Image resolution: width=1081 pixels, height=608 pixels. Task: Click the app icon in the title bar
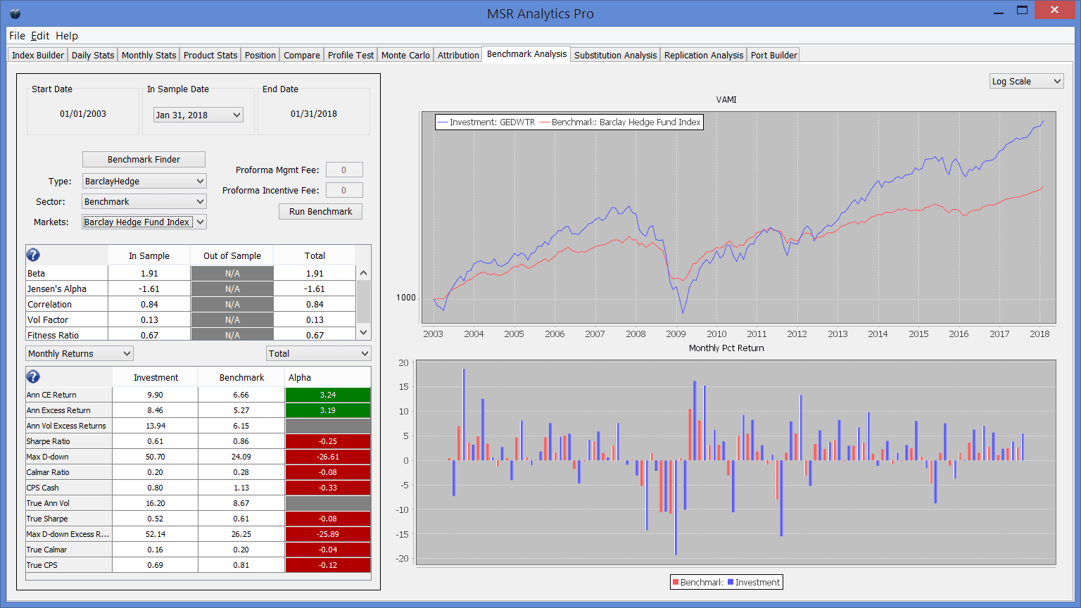coord(15,13)
